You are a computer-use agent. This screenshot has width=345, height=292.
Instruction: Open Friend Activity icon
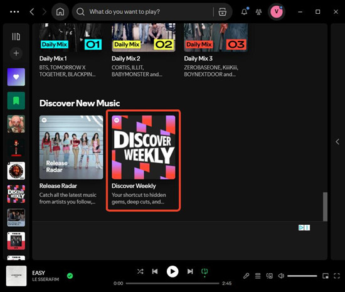[258, 12]
